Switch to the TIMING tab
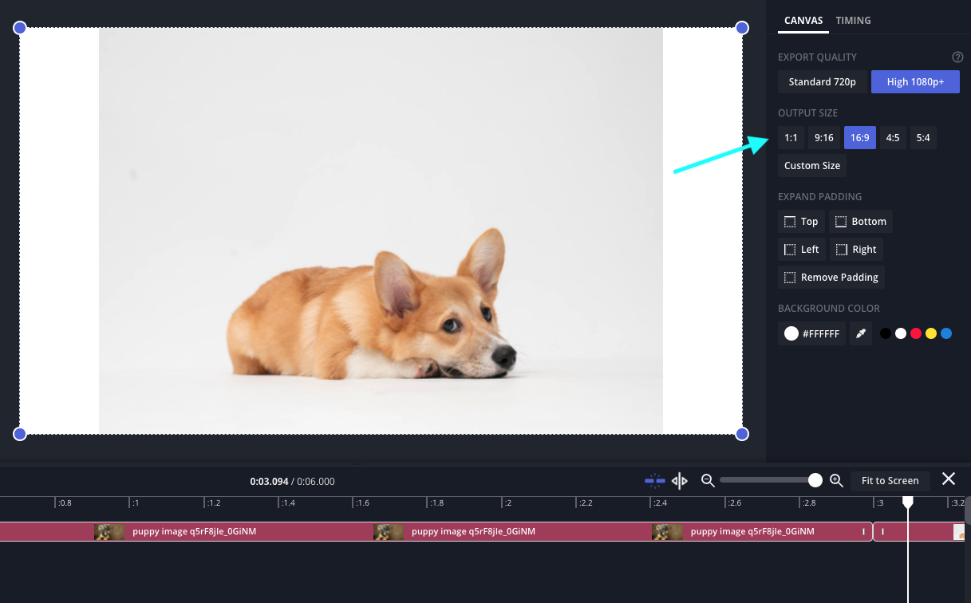Viewport: 971px width, 603px height. [x=853, y=21]
